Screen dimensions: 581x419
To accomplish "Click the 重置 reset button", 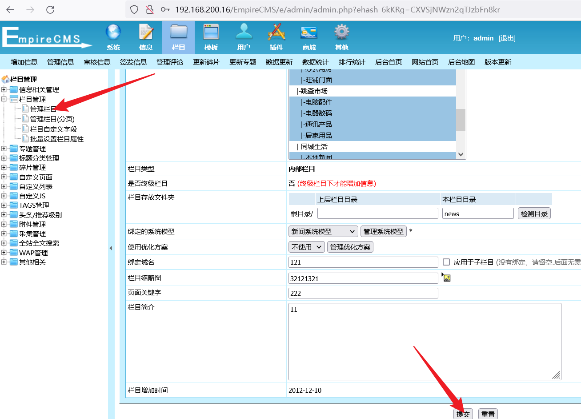I will [488, 414].
